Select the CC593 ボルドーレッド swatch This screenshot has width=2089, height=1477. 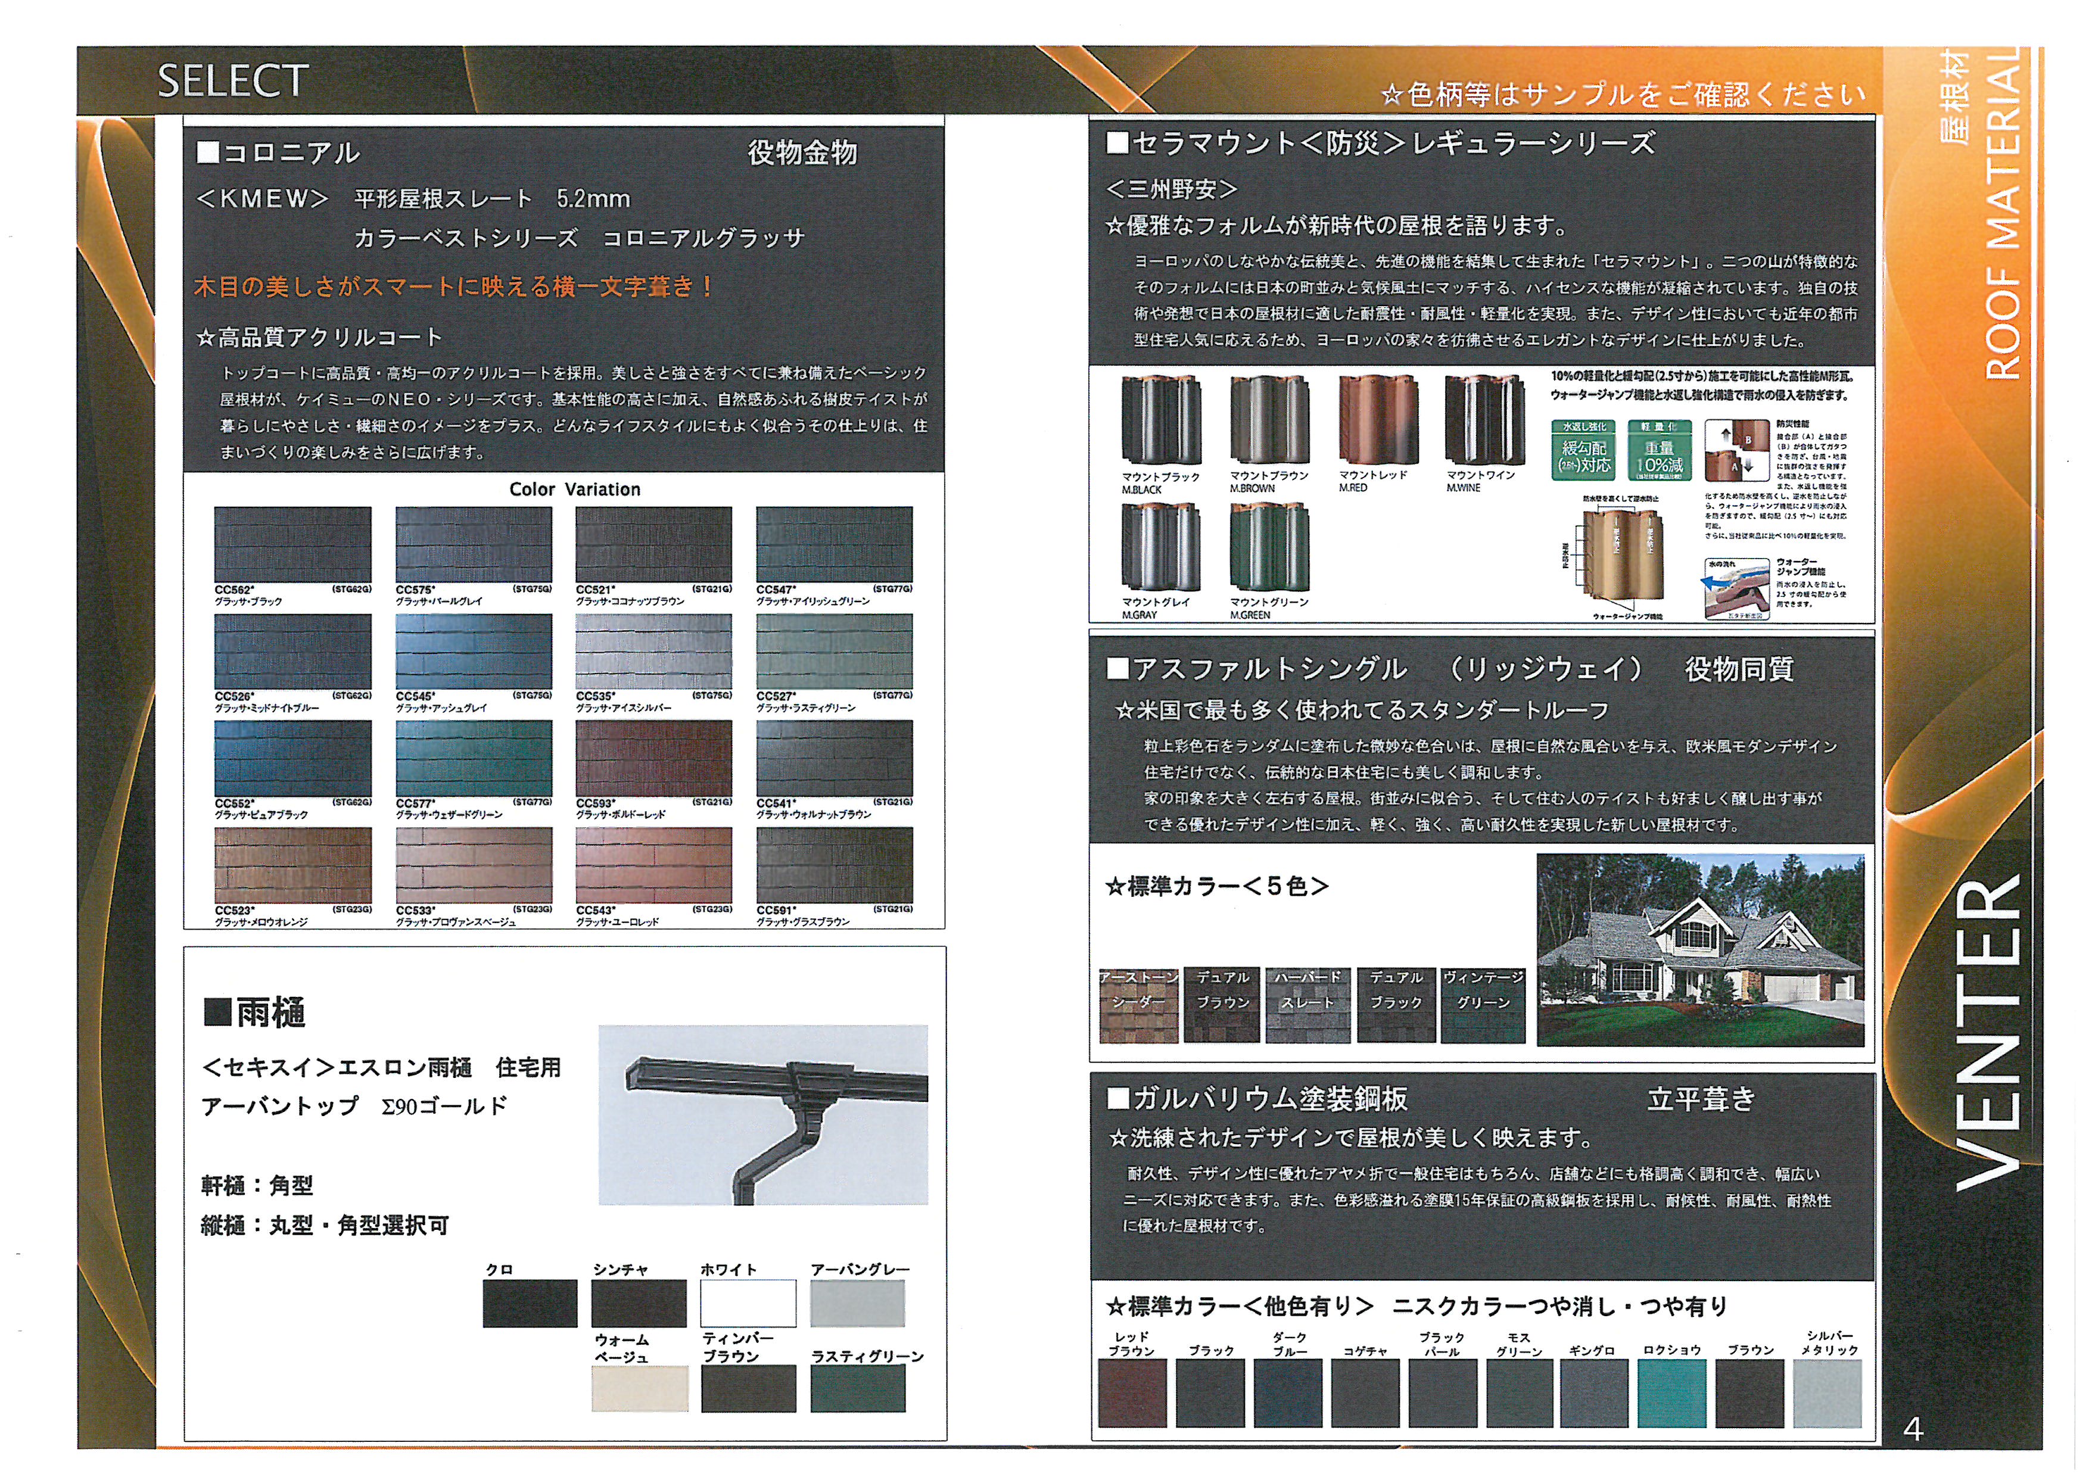[x=653, y=759]
